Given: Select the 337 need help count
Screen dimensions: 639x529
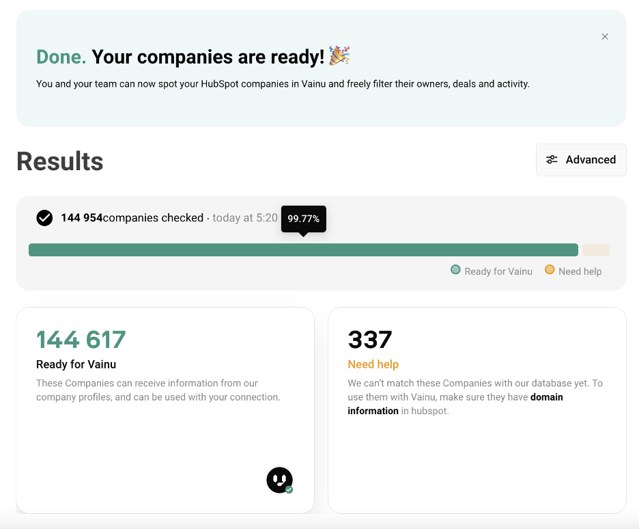Looking at the screenshot, I should pos(370,340).
